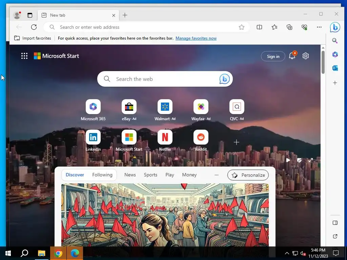Close the New tab tab

point(114,15)
